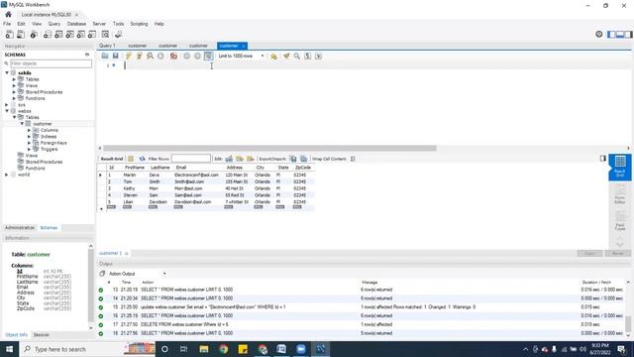The image size is (634, 357).
Task: Select the DELETE FROM output log row
Action: (362, 324)
